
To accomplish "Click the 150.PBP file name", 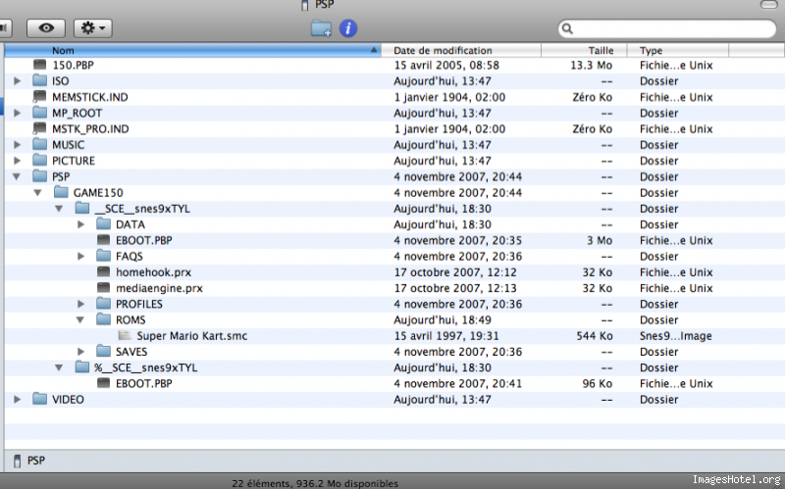I will (73, 65).
